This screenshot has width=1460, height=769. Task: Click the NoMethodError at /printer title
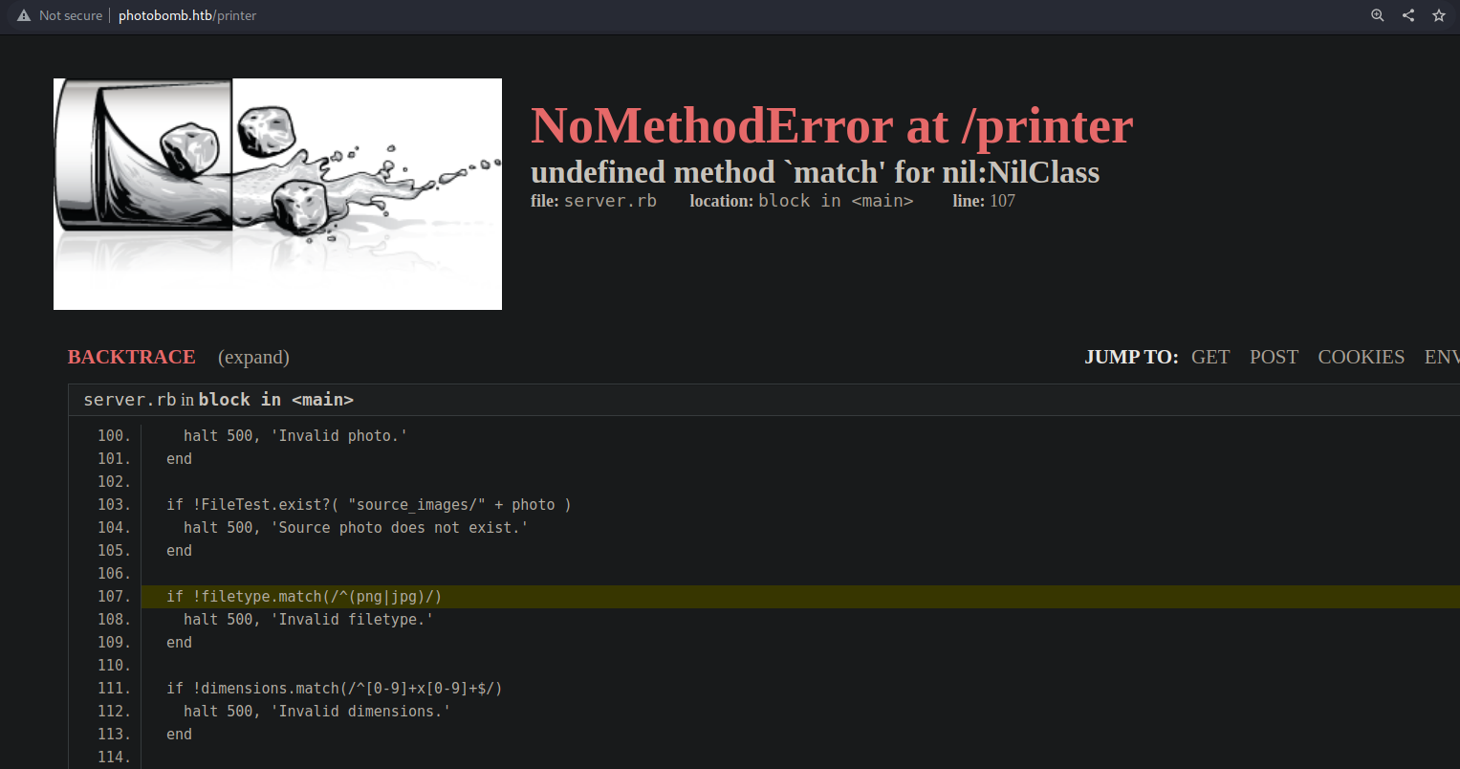[831, 126]
